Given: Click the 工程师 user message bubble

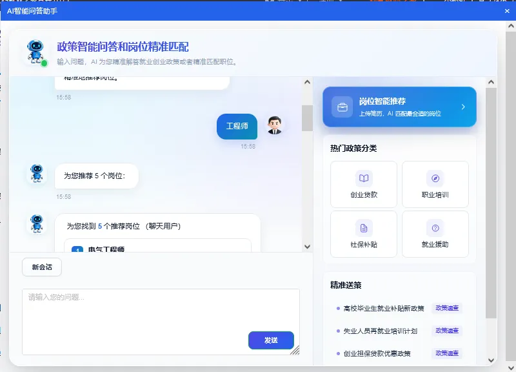Looking at the screenshot, I should click(x=237, y=126).
